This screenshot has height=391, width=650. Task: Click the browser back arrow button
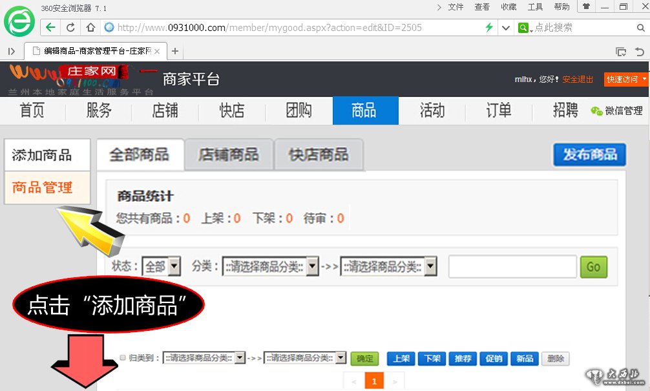[51, 28]
